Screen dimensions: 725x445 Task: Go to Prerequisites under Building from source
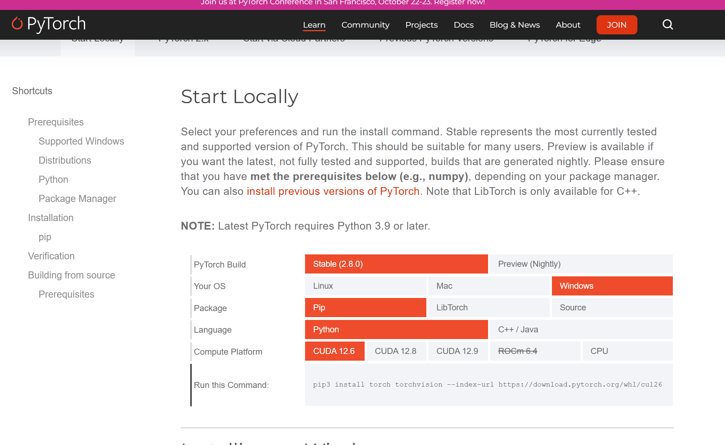pyautogui.click(x=66, y=294)
